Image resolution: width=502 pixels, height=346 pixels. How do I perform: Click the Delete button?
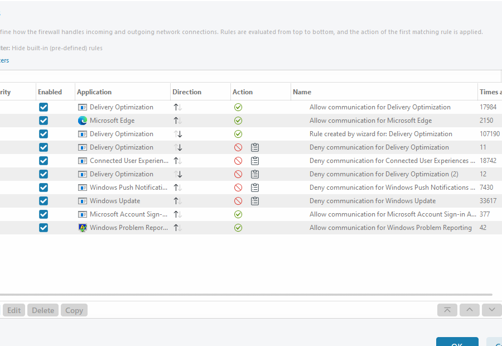click(43, 310)
